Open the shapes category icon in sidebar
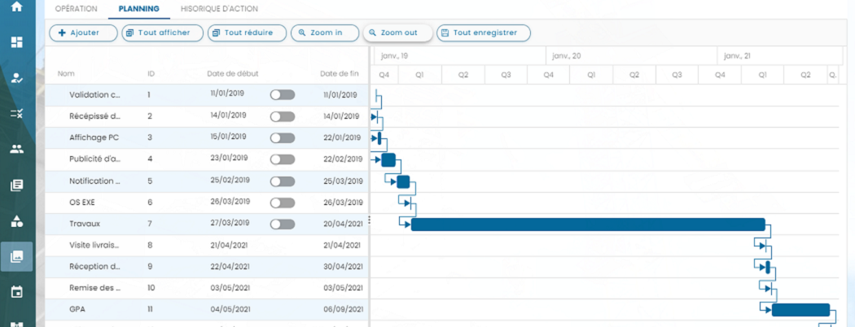855x327 pixels. [17, 220]
